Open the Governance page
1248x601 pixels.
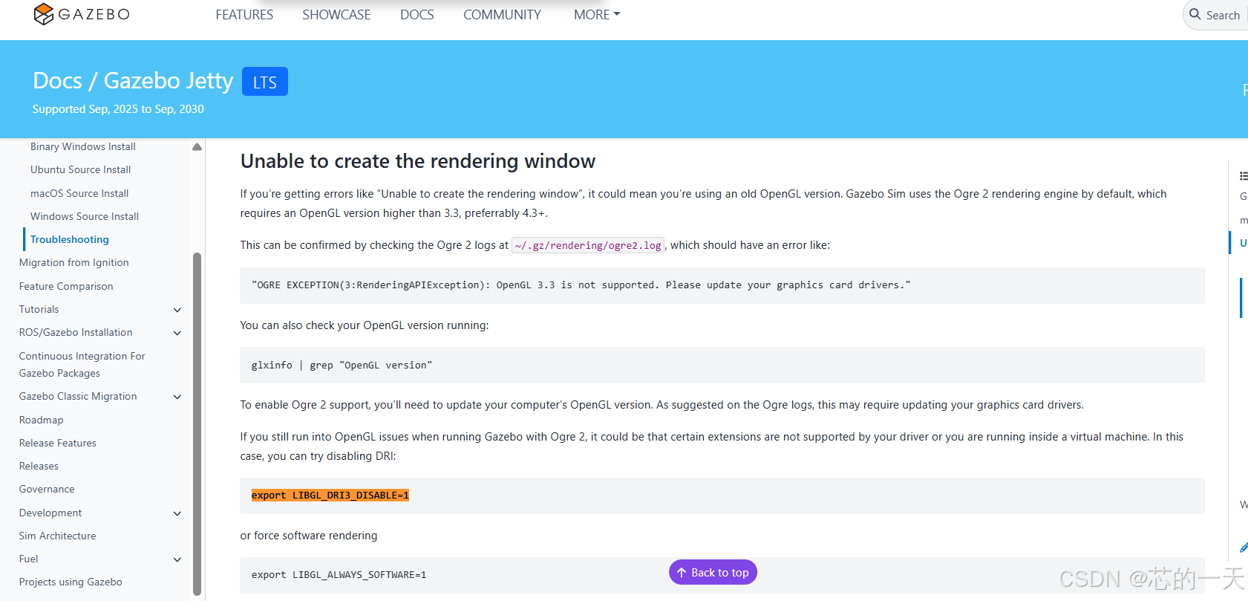click(47, 489)
